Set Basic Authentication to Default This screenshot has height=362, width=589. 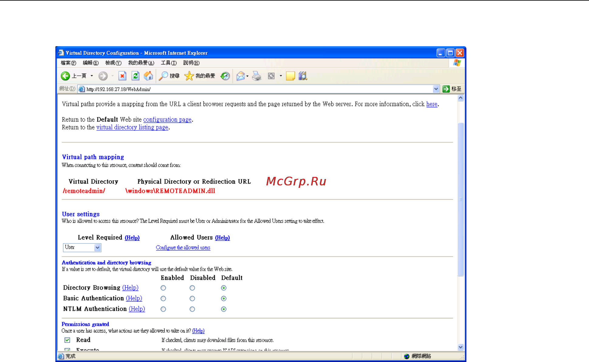tap(224, 298)
